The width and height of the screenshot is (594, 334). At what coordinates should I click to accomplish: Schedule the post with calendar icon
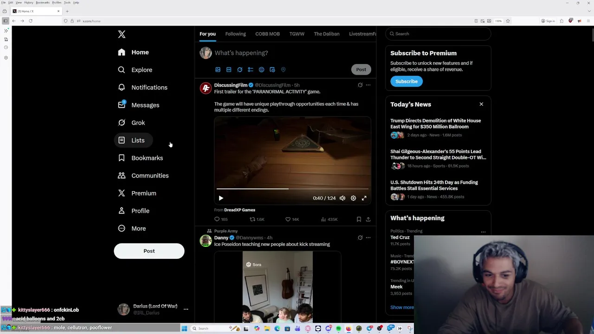click(272, 70)
